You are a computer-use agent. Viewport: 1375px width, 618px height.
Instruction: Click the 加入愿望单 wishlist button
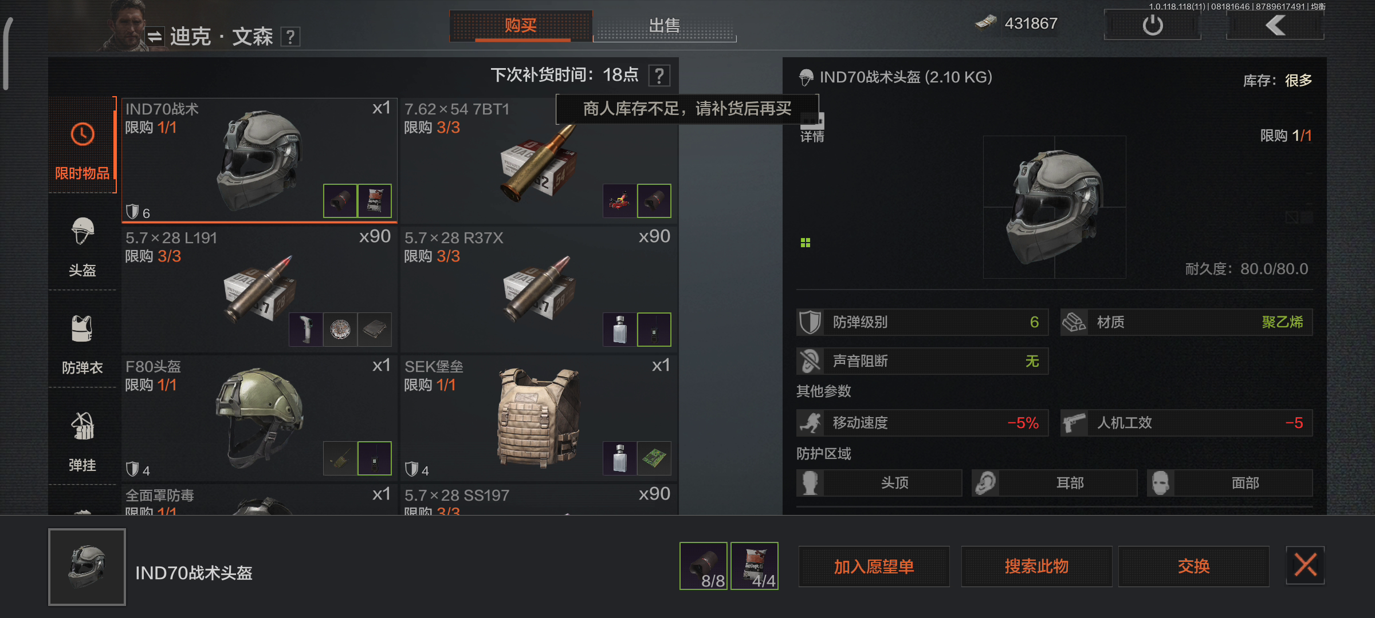pos(874,566)
